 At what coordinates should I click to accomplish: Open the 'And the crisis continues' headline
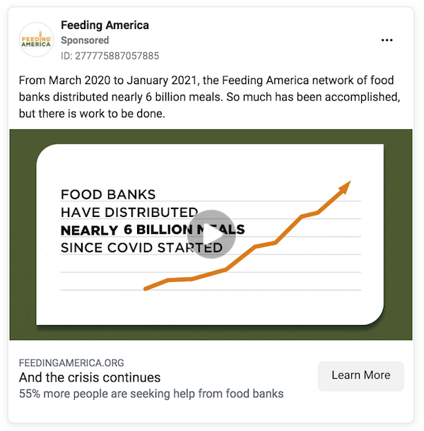point(90,377)
